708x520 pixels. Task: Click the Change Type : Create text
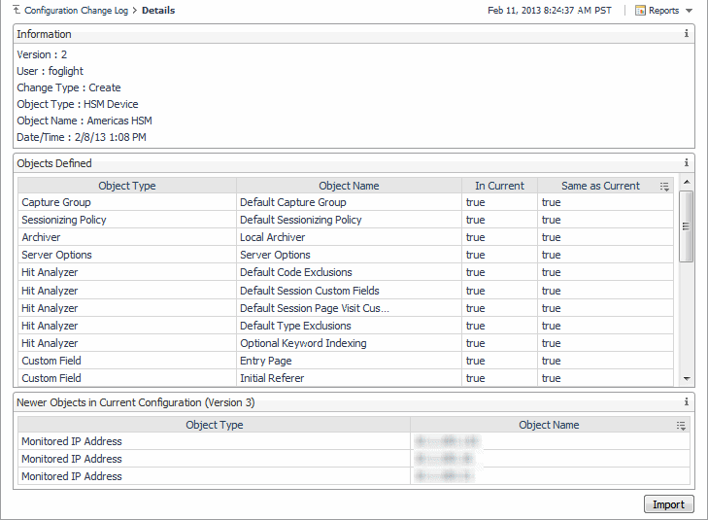click(69, 87)
